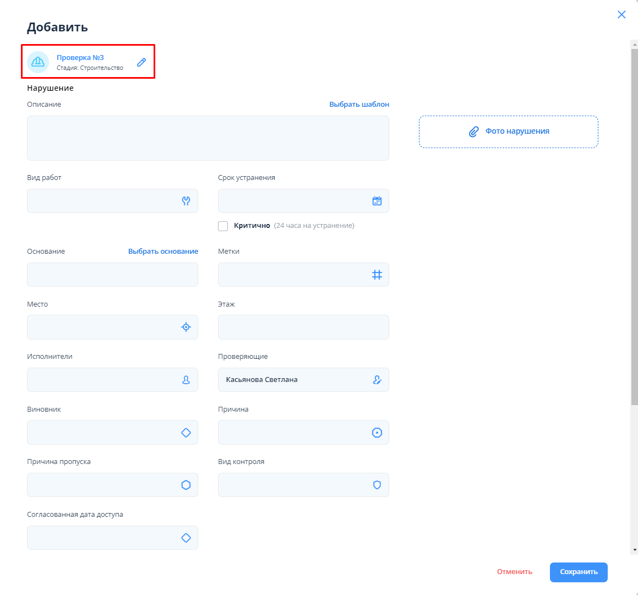Click the pencil edit icon beside Проверка №3

141,62
